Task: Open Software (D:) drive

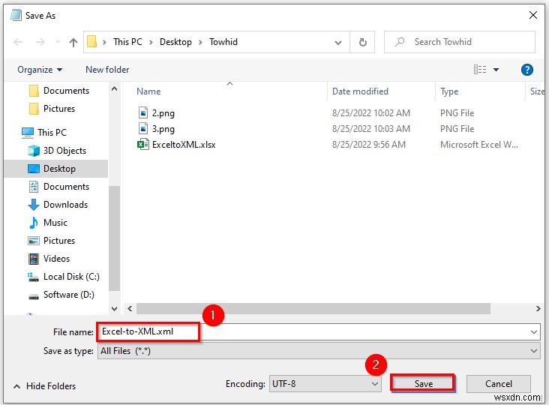Action: pos(61,295)
